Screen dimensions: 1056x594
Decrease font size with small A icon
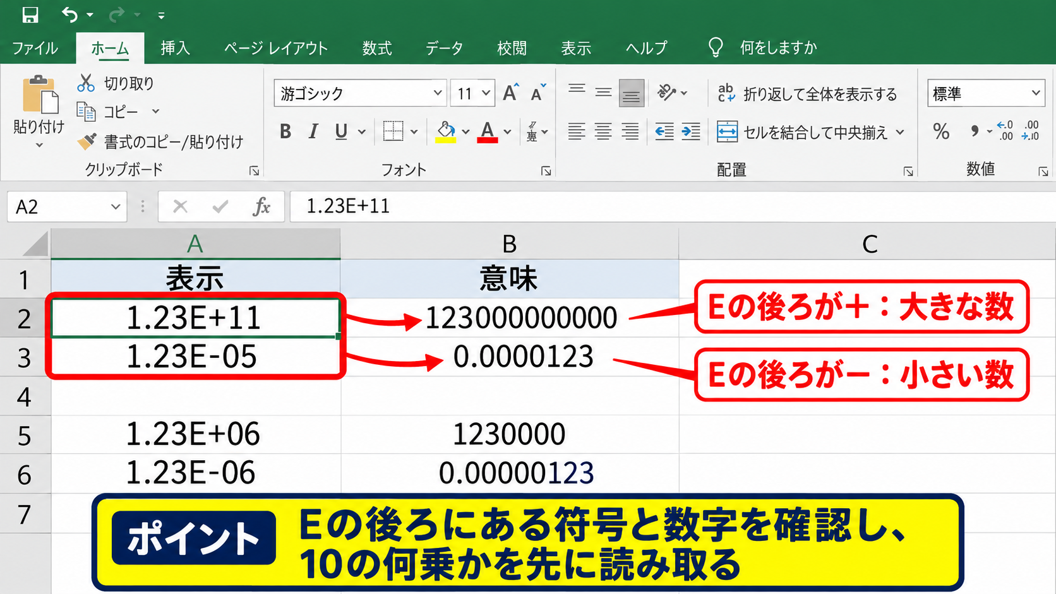538,93
